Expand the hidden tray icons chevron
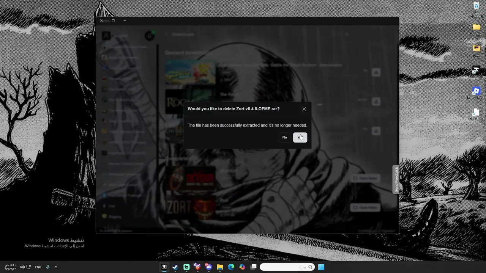The height and width of the screenshot is (273, 486). [x=56, y=267]
